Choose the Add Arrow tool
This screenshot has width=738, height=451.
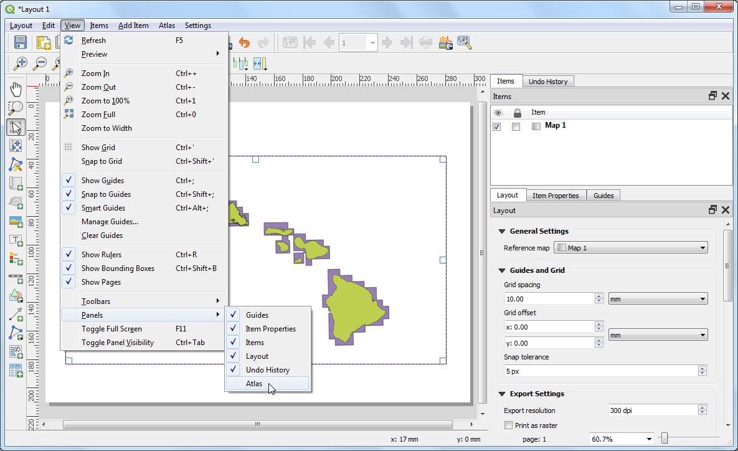coord(16,314)
